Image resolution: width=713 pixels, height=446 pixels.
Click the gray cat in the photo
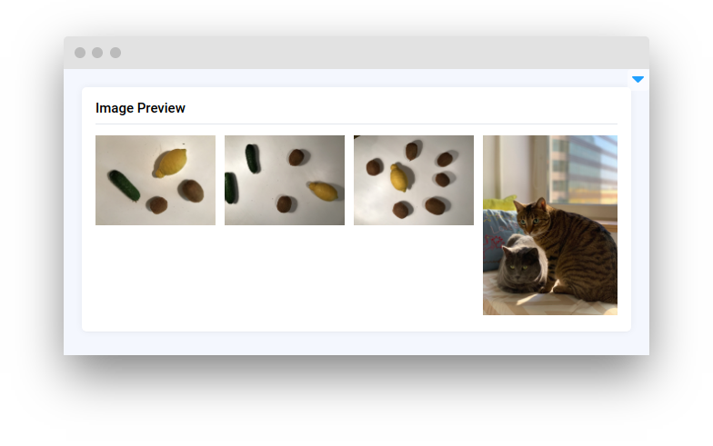(523, 264)
